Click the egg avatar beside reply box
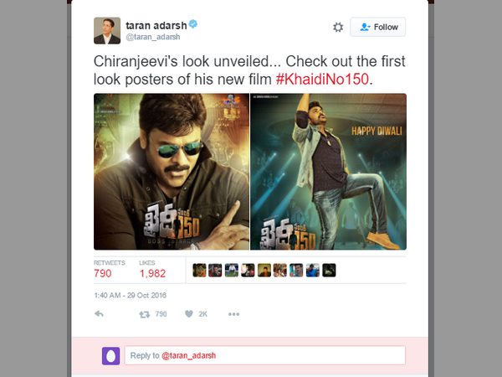The height and width of the screenshot is (377, 502). click(110, 356)
